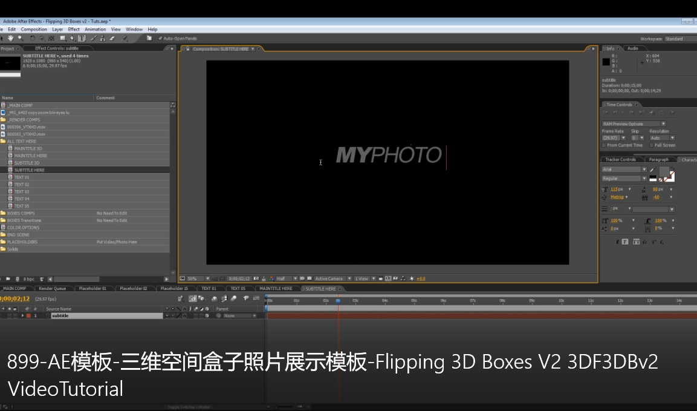Click the toggle panels icon beside Auto-Open Panels
This screenshot has height=411, width=697.
[149, 38]
